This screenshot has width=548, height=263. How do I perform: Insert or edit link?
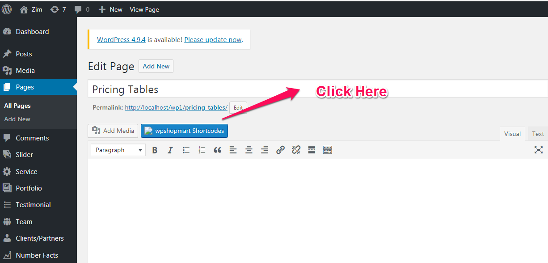[x=280, y=150]
